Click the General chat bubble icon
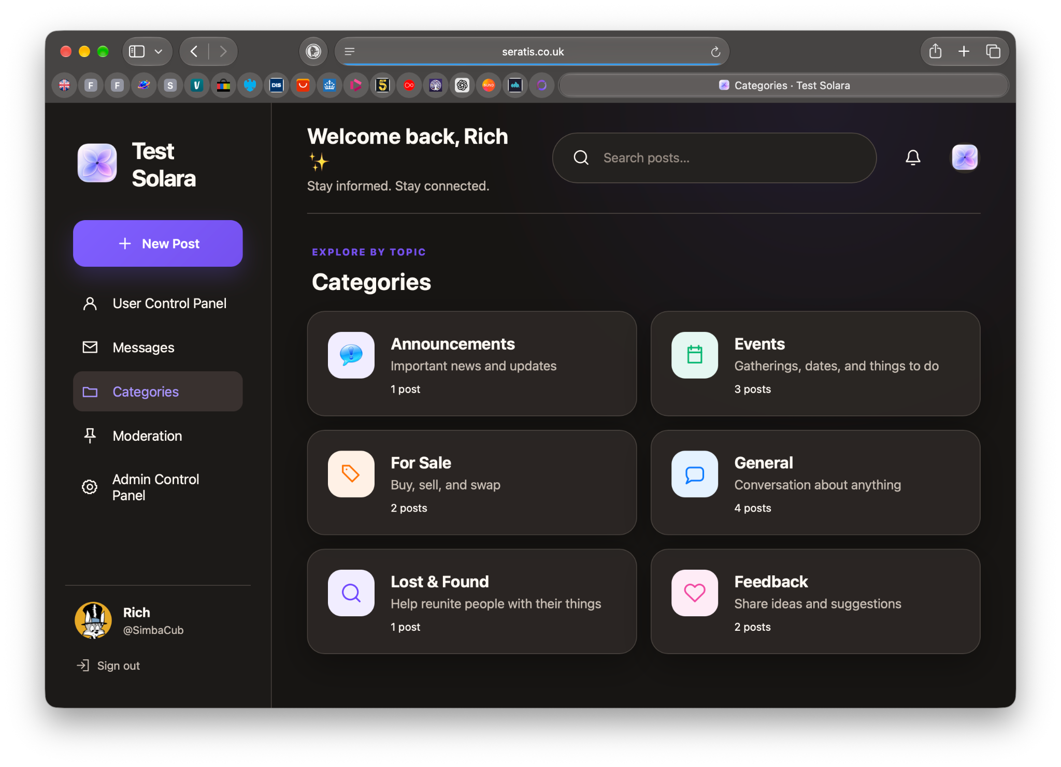 pyautogui.click(x=695, y=474)
